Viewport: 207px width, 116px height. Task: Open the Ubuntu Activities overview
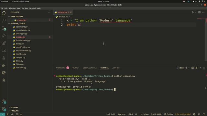click(x=5, y=1)
